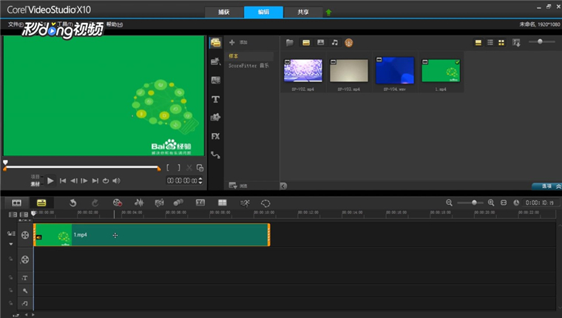Undo the last action

tap(72, 203)
